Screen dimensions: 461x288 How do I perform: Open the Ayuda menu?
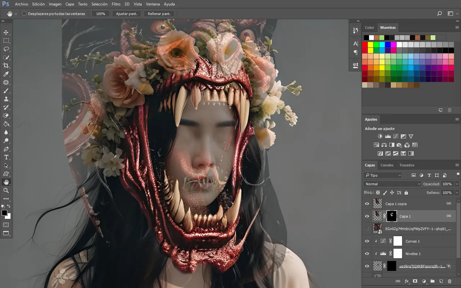click(x=169, y=4)
